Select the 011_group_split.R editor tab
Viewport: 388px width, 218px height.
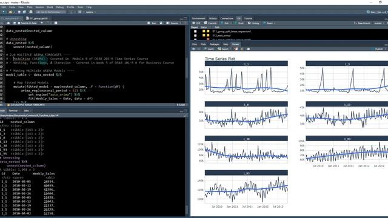36,18
